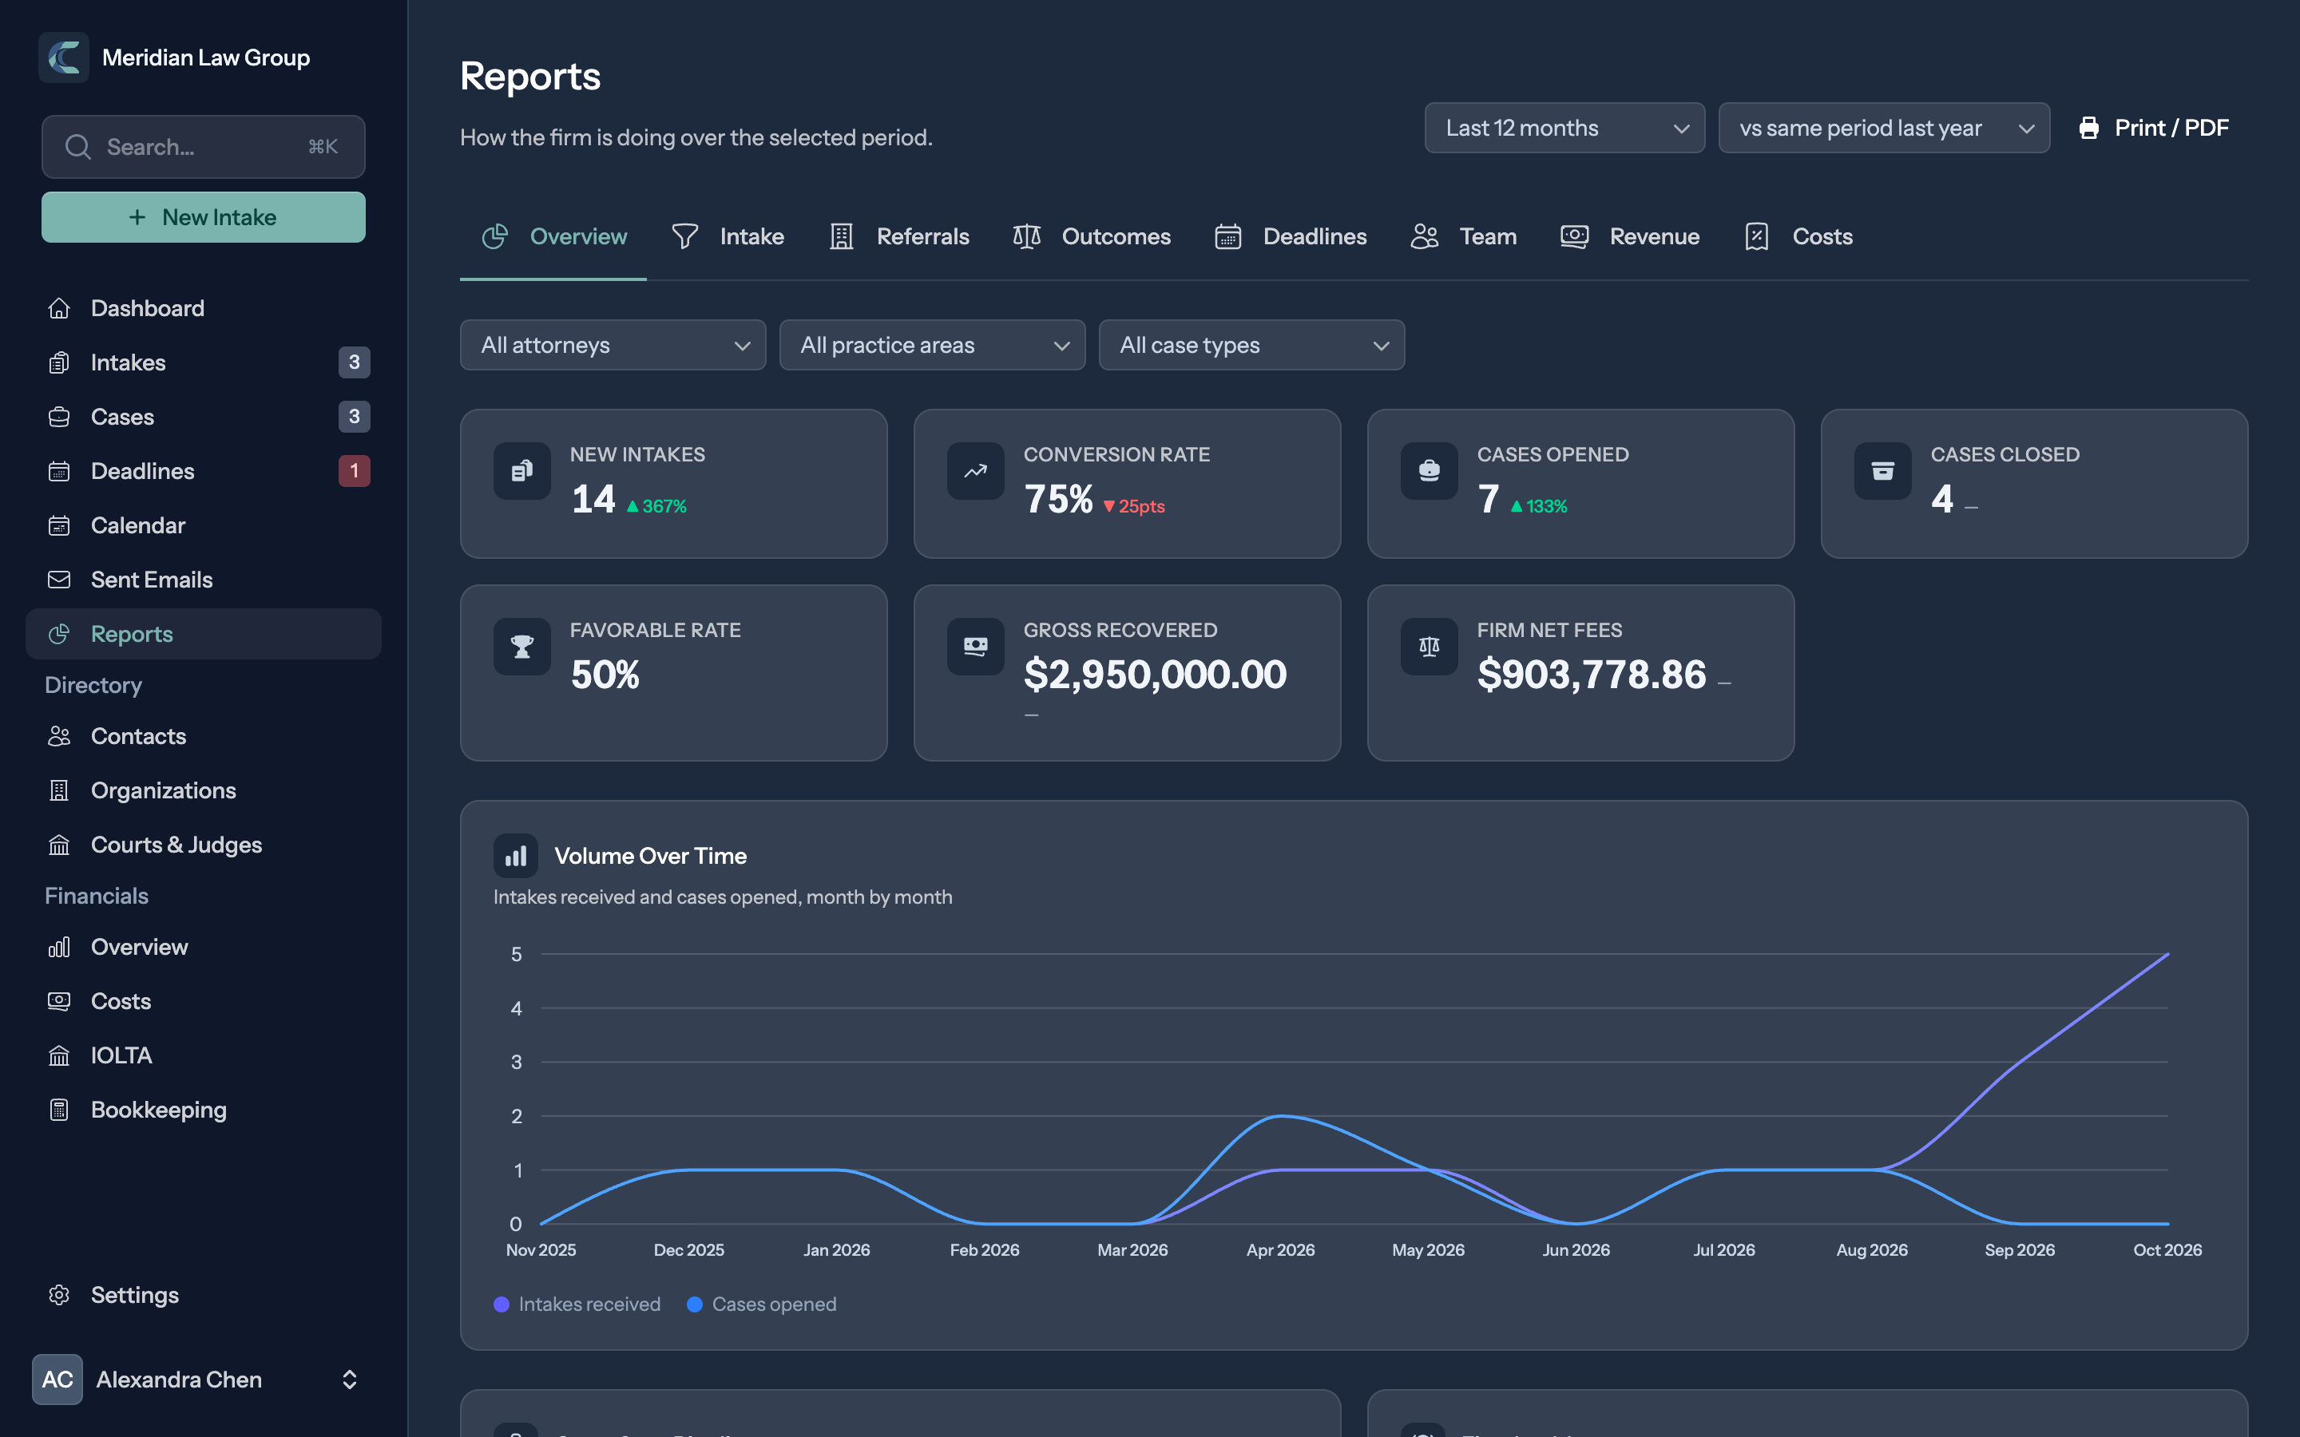Click the Courts & Judges courthouse icon
The width and height of the screenshot is (2300, 1437).
59,845
